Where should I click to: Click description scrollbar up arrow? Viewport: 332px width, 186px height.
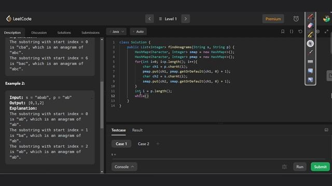[x=102, y=40]
